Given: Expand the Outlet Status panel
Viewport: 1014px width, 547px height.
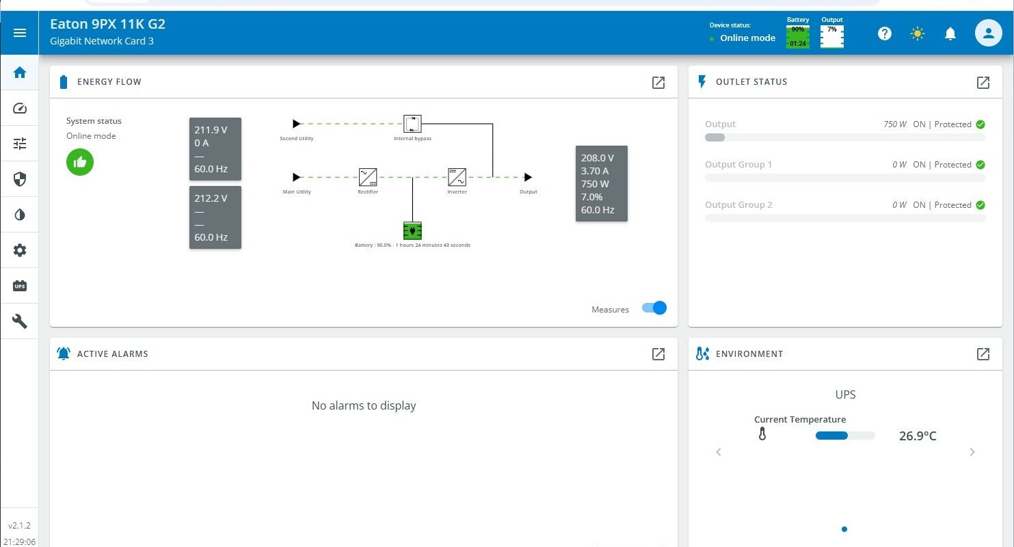Looking at the screenshot, I should pyautogui.click(x=983, y=83).
